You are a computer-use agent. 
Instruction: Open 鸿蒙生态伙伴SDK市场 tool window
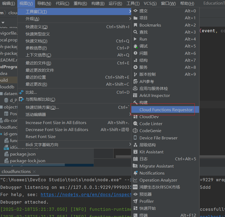pyautogui.click(x=165, y=187)
